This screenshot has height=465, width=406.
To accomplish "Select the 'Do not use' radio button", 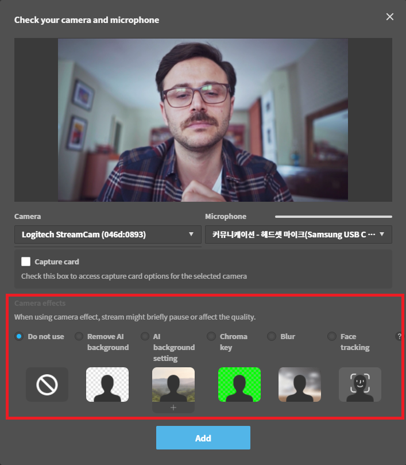I will (x=19, y=336).
